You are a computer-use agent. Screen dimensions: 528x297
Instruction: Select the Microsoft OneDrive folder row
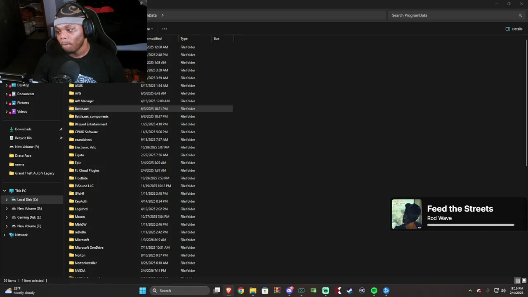tap(151, 247)
